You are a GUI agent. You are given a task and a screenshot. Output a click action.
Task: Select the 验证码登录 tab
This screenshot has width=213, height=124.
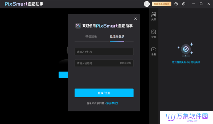pos(117,36)
